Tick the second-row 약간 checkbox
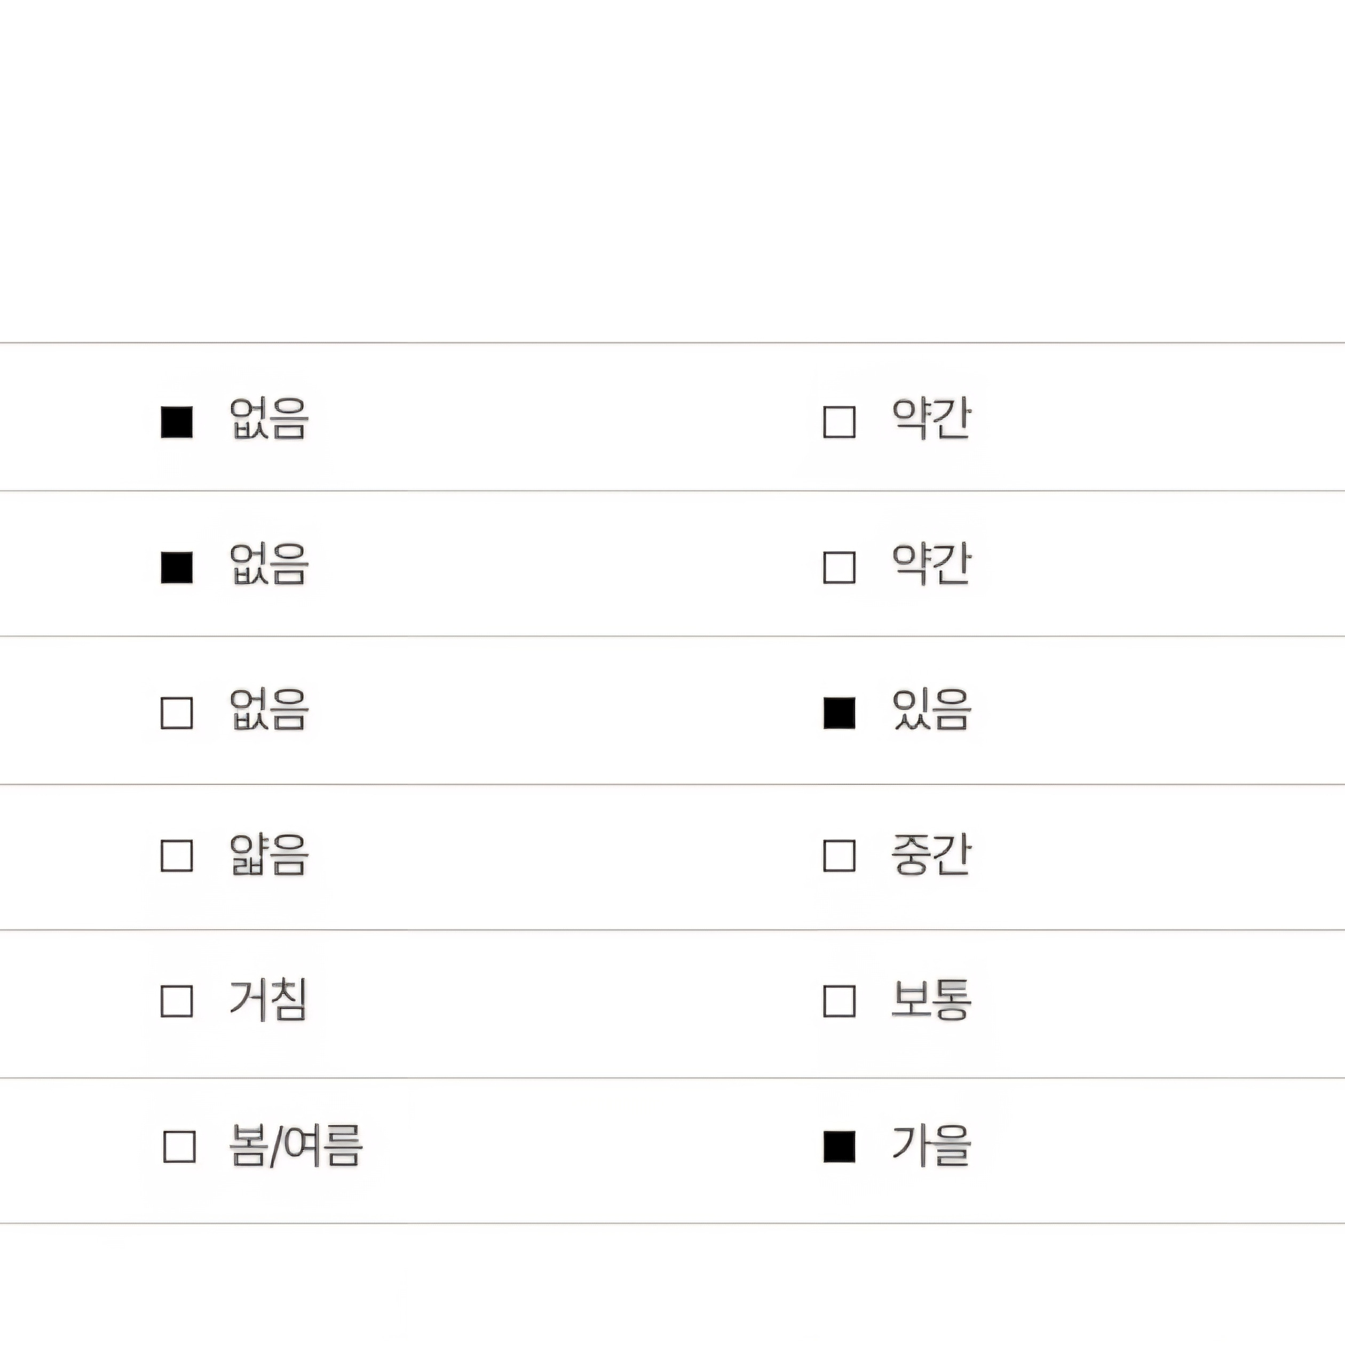Image resolution: width=1345 pixels, height=1345 pixels. (839, 567)
